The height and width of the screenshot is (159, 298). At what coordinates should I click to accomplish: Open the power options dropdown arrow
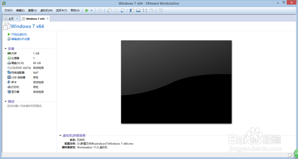click(x=91, y=10)
